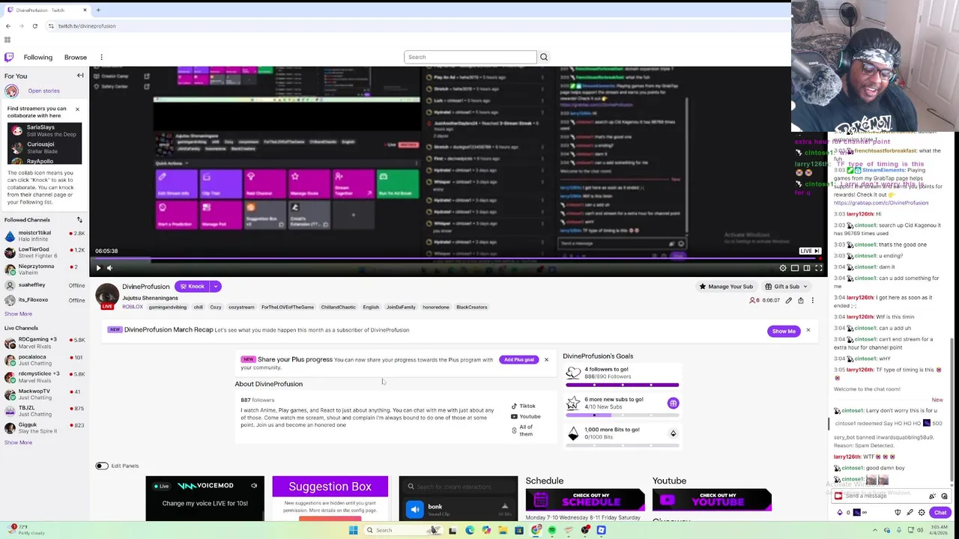
Task: Open Gift a Sub dropdown
Action: (787, 287)
